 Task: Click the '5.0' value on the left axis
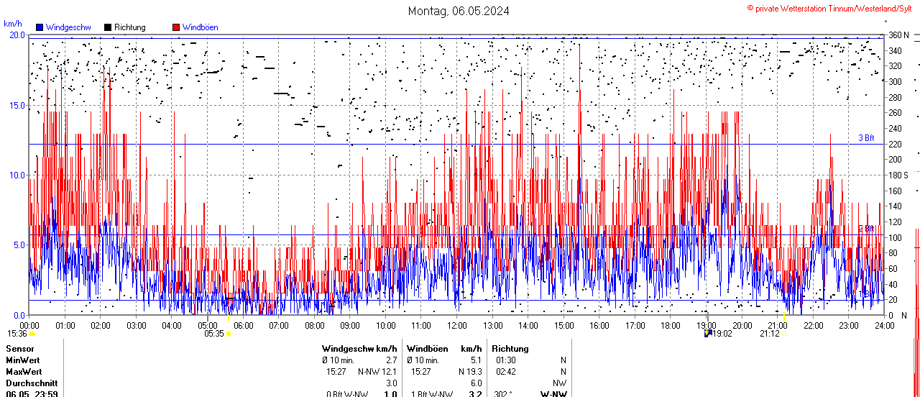[18, 245]
